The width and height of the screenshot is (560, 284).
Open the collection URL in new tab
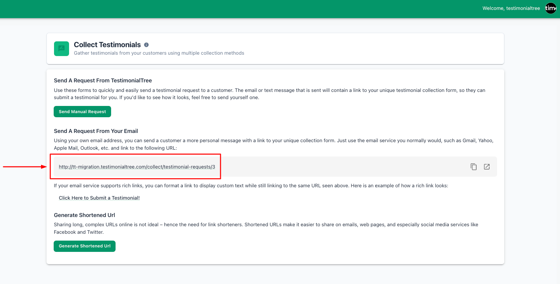click(487, 167)
